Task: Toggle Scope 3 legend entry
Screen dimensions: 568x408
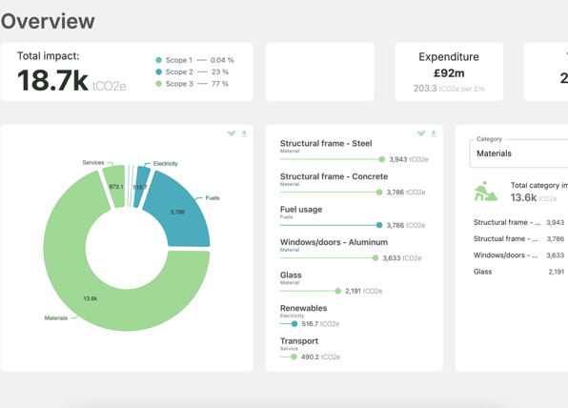Action: (x=192, y=84)
